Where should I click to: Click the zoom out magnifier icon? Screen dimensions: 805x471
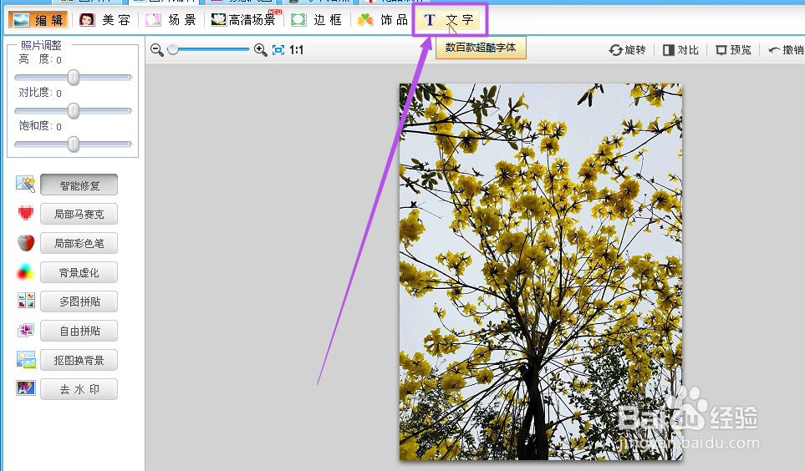[x=157, y=50]
